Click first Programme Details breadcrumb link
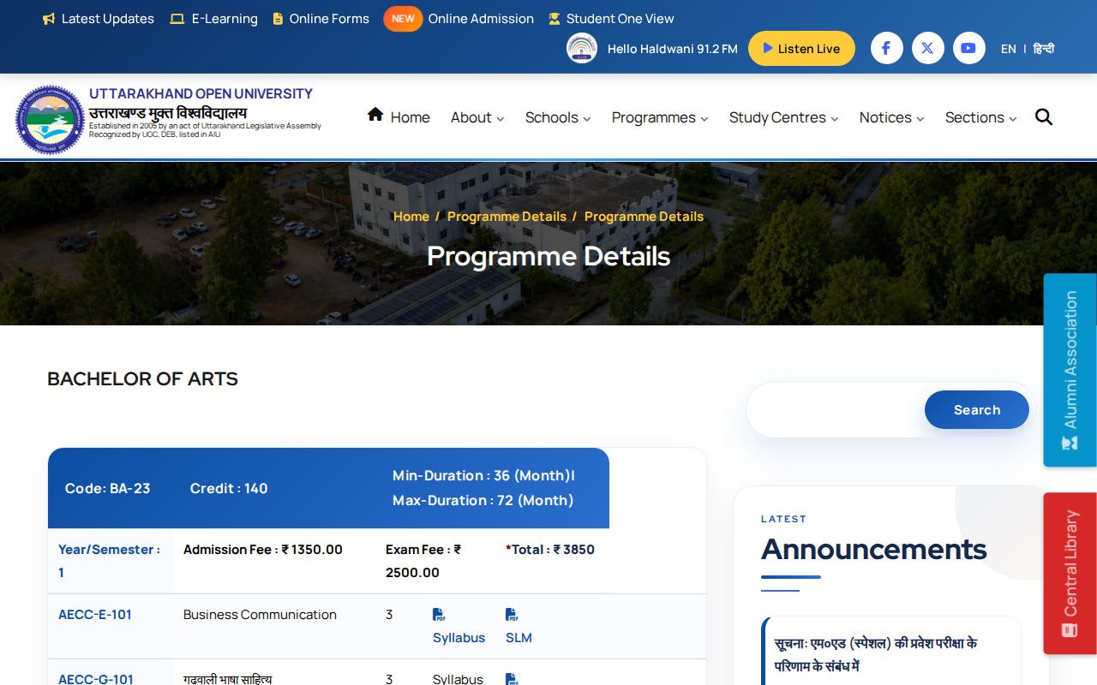1097x685 pixels. tap(507, 217)
